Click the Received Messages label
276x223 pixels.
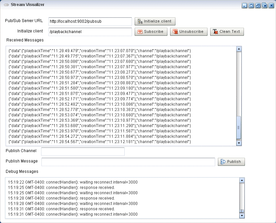tap(25, 40)
